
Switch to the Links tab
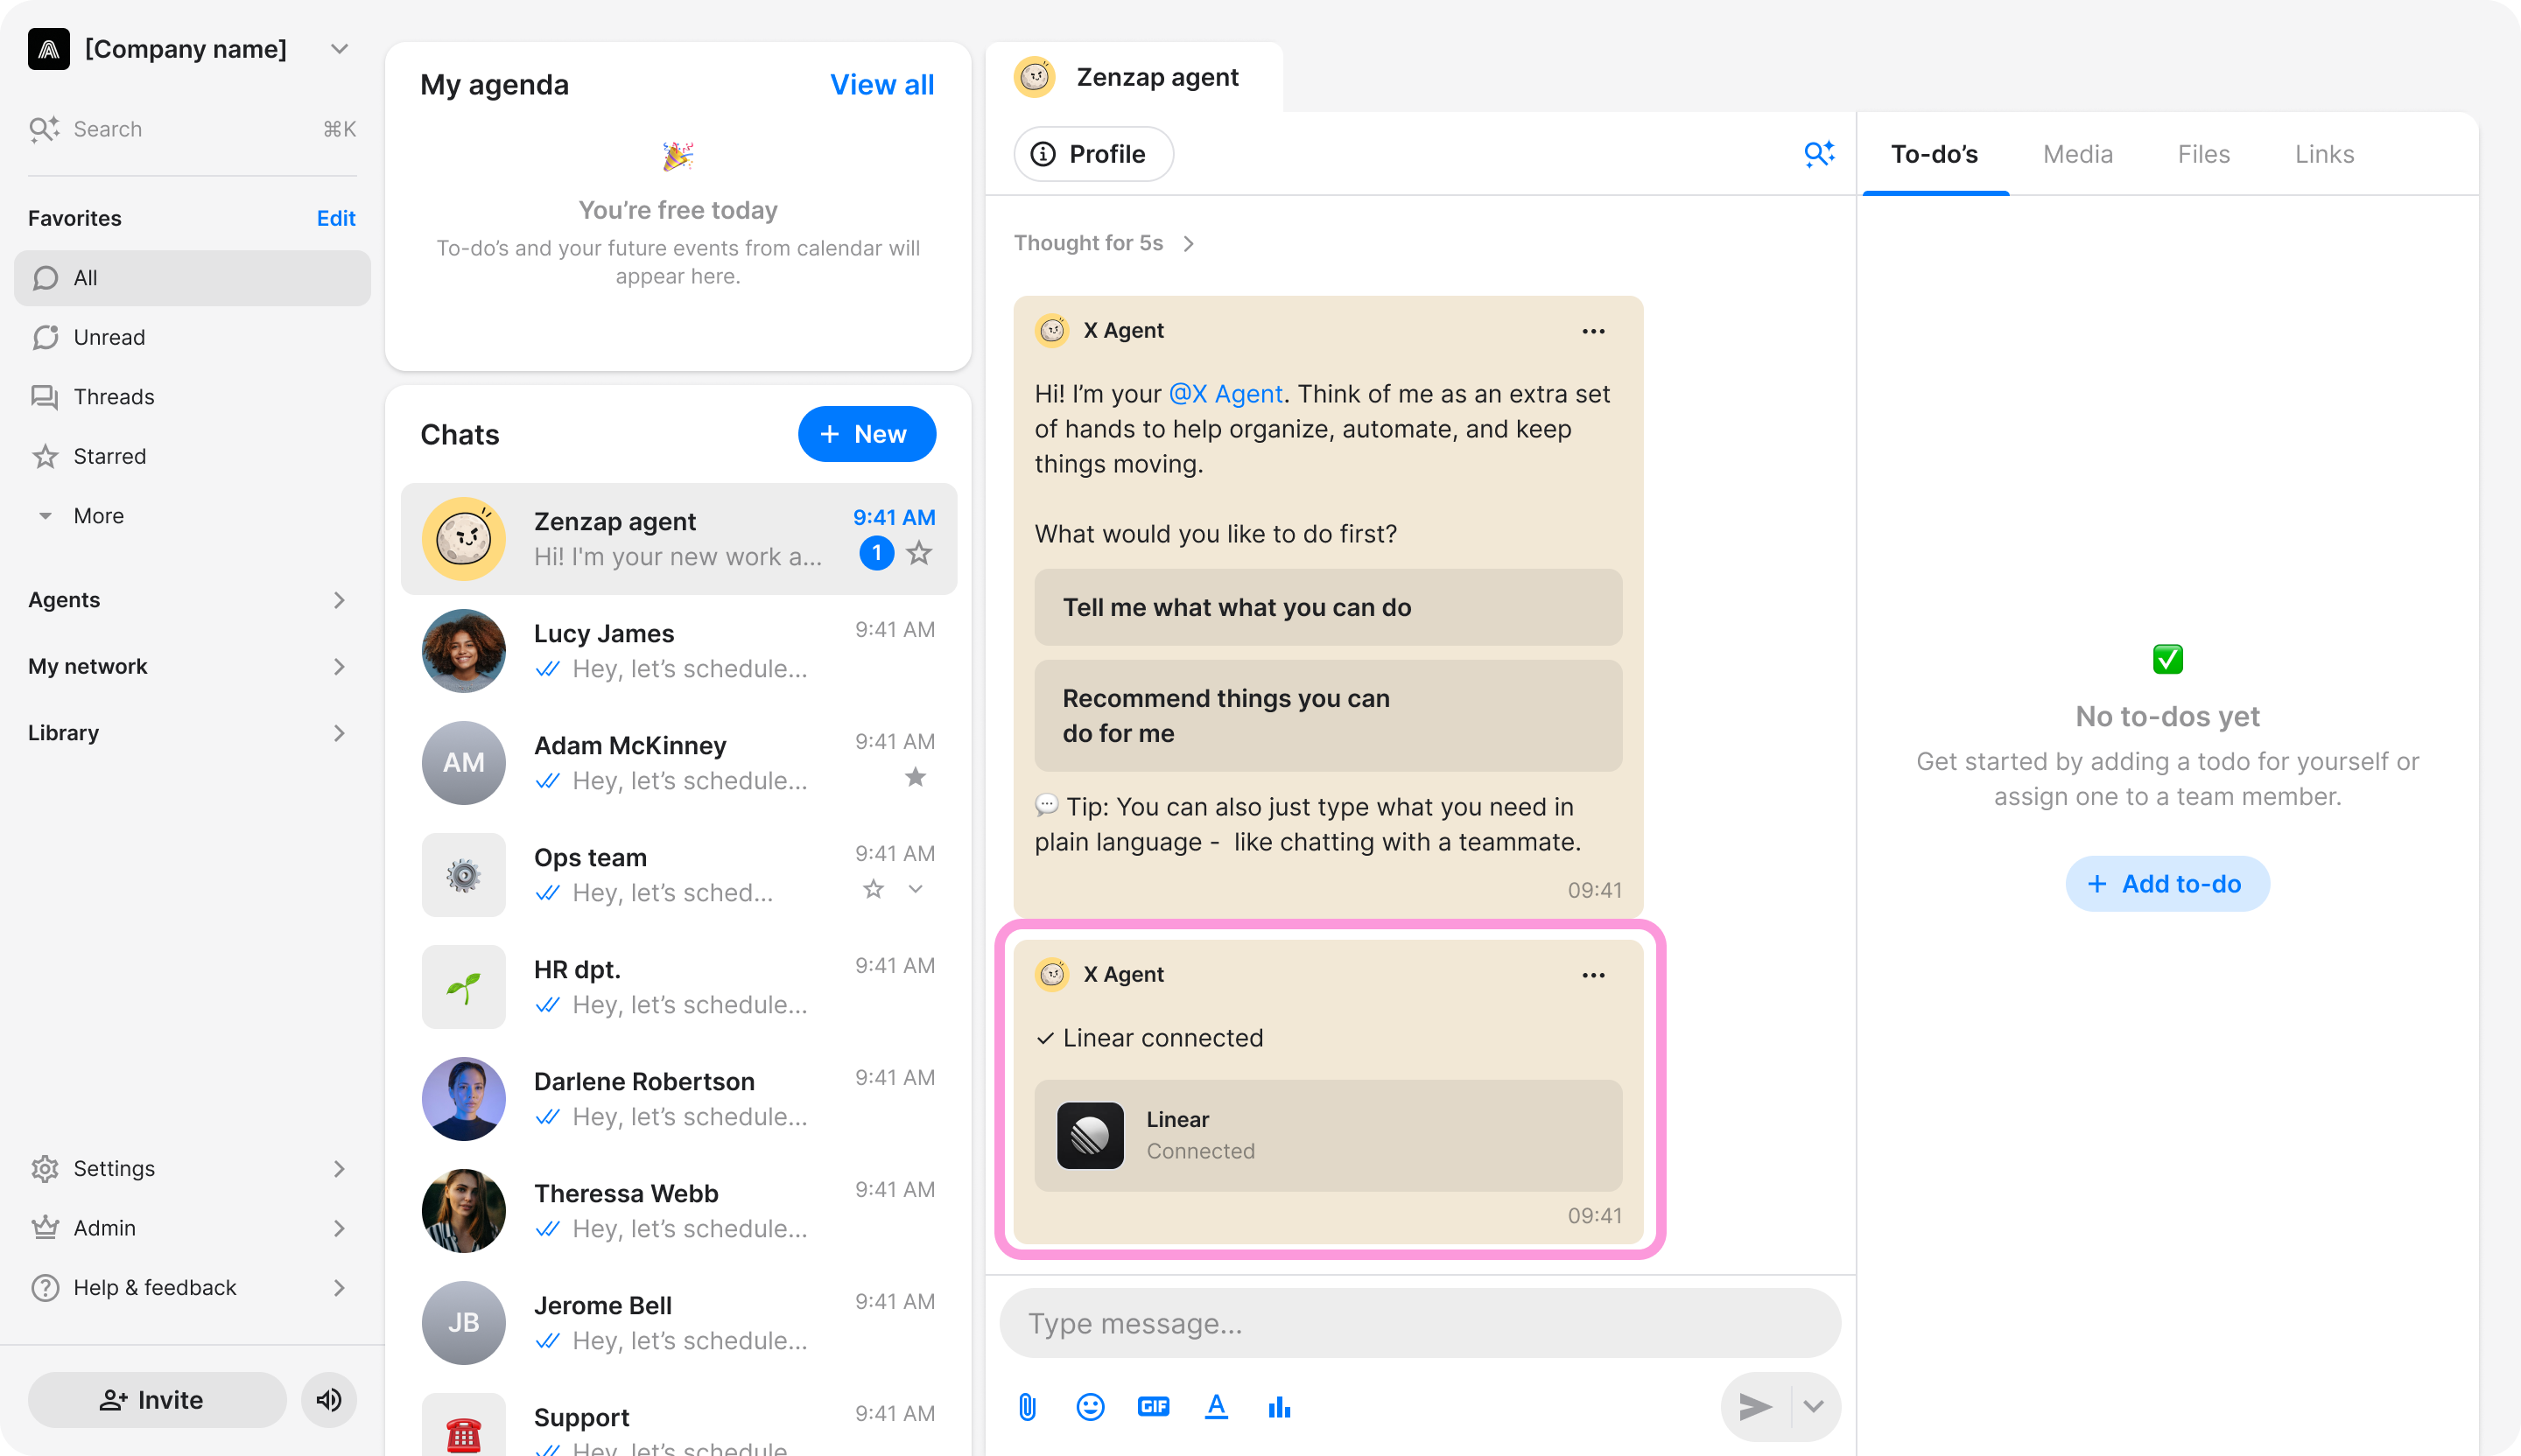pyautogui.click(x=2324, y=154)
